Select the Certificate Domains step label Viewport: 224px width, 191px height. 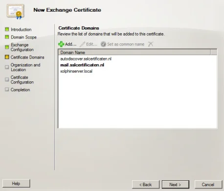pyautogui.click(x=27, y=57)
